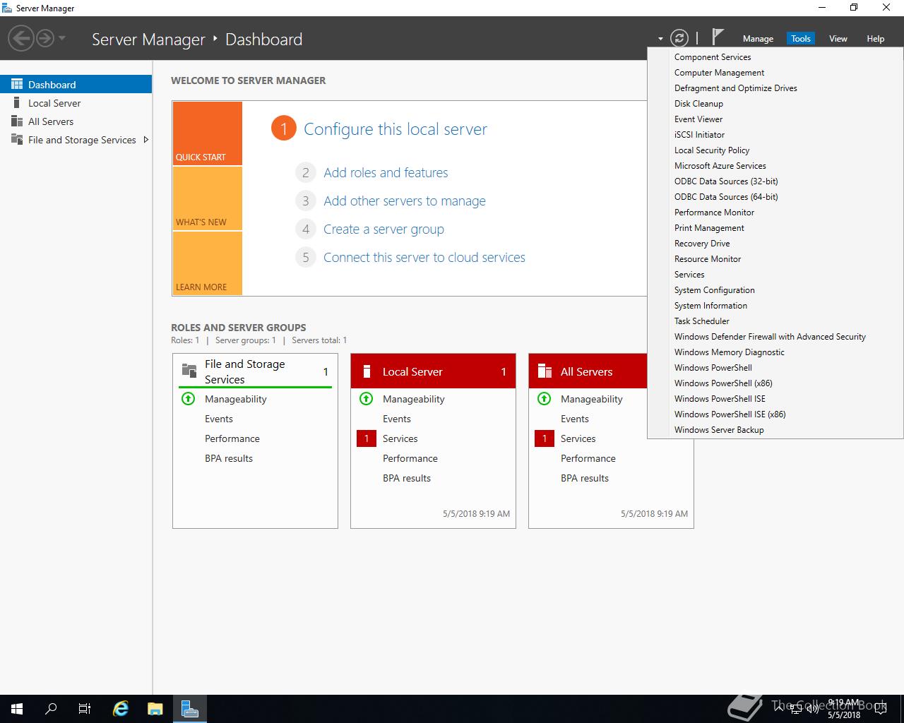
Task: Open Events in the Local Server tile
Action: (x=397, y=419)
